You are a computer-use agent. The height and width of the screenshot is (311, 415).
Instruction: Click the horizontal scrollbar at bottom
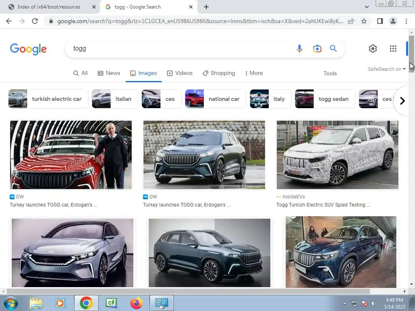coord(188,291)
